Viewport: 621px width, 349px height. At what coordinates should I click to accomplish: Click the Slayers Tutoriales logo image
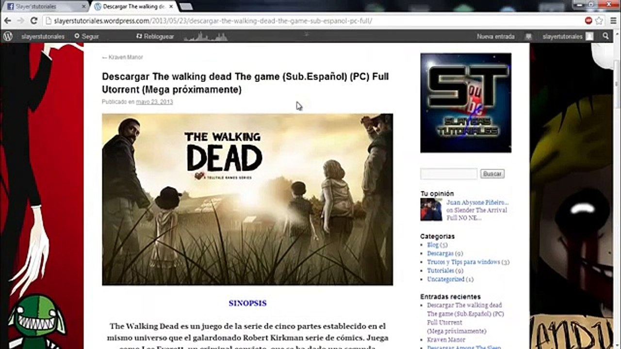(x=466, y=103)
